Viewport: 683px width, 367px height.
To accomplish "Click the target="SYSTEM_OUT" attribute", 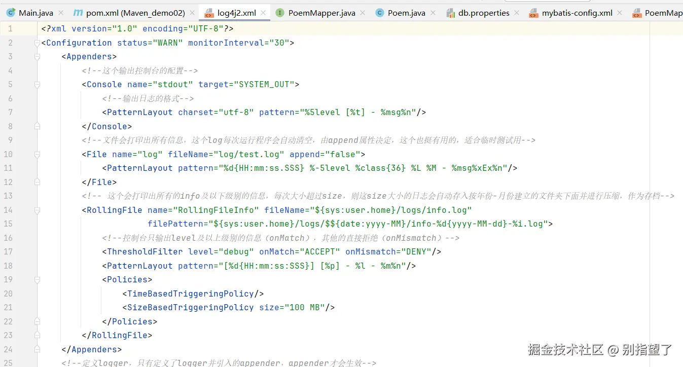I will coord(246,85).
